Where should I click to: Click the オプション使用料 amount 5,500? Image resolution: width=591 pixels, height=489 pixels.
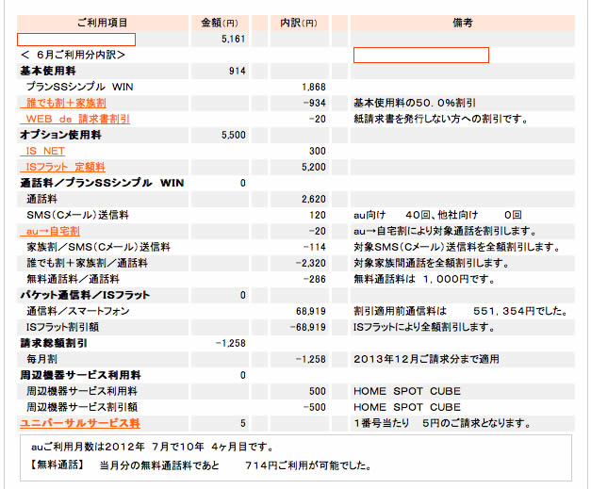(234, 135)
